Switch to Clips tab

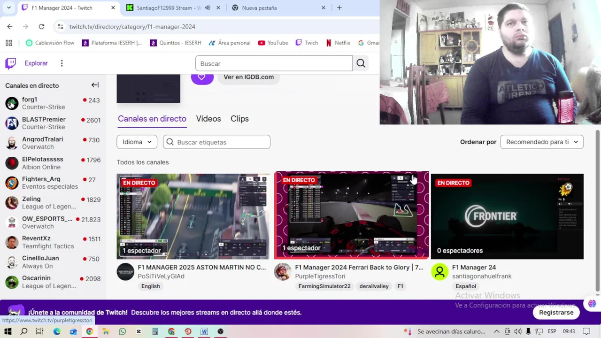click(239, 119)
